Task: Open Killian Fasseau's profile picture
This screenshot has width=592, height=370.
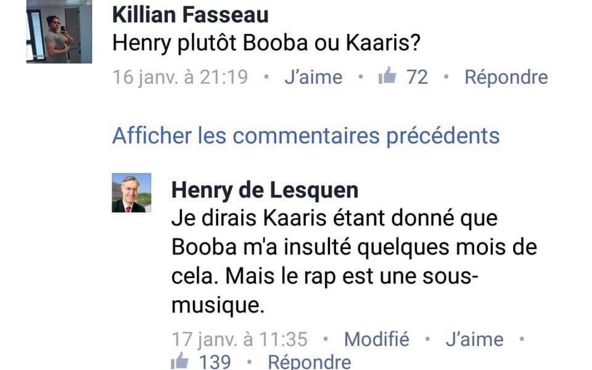Action: coord(59,31)
